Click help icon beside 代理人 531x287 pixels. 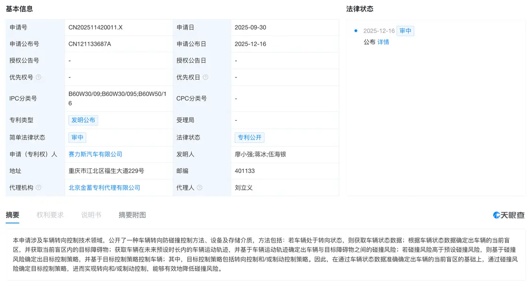pos(200,188)
